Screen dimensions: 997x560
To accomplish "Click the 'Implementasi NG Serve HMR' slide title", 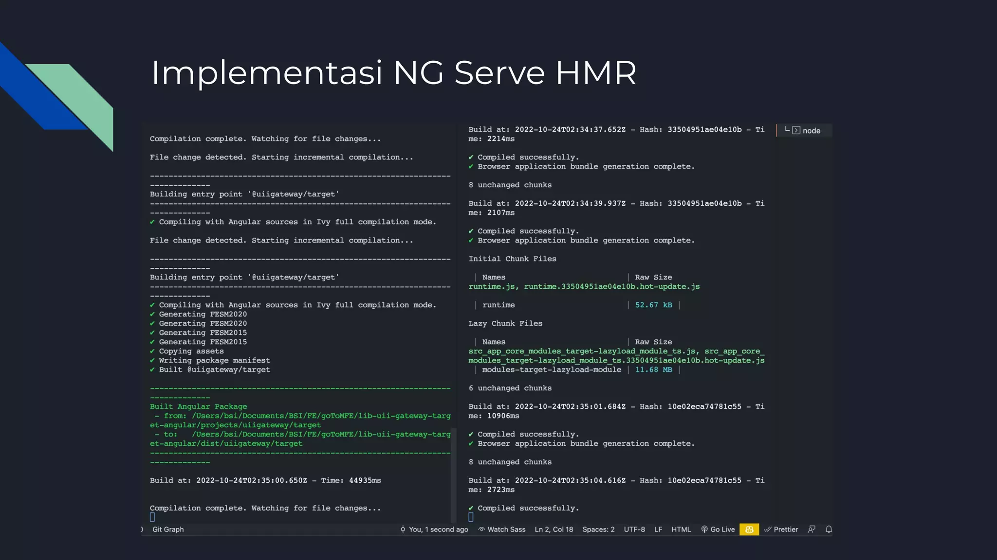I will 394,73.
